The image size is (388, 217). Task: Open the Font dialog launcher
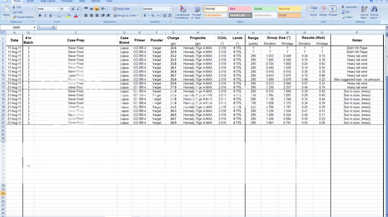(x=79, y=22)
